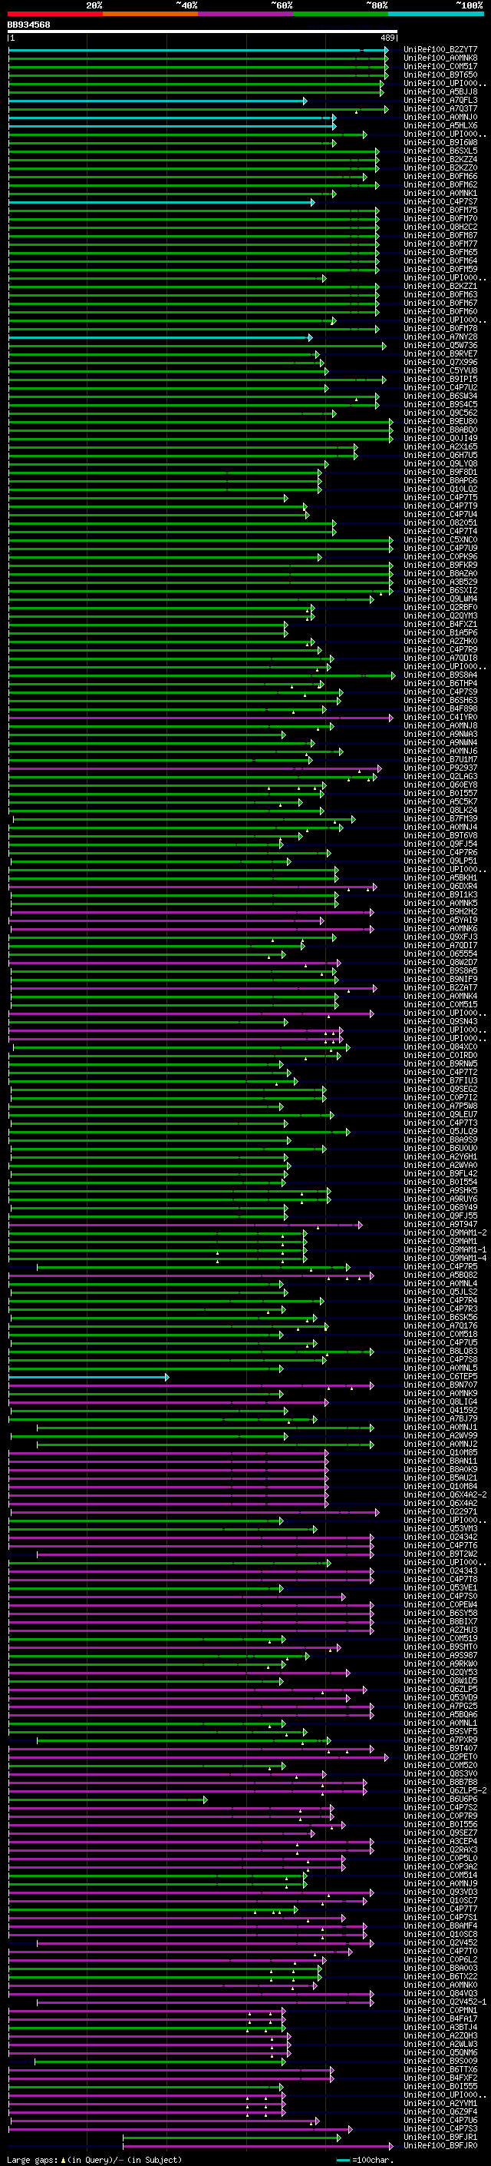Select the query name BB934568

(28, 25)
